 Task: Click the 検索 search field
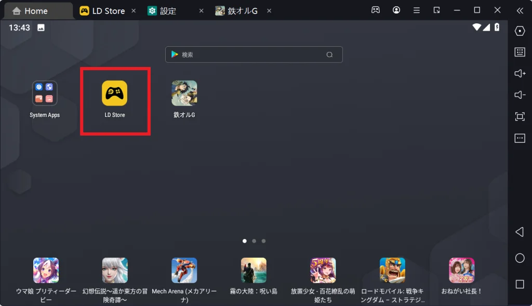coord(254,55)
